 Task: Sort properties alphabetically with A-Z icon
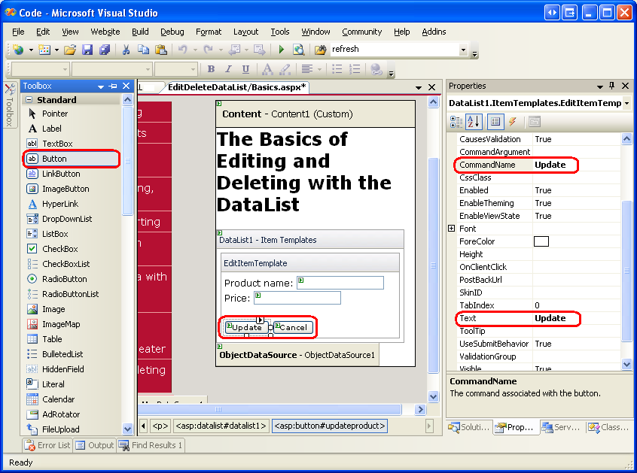click(474, 122)
